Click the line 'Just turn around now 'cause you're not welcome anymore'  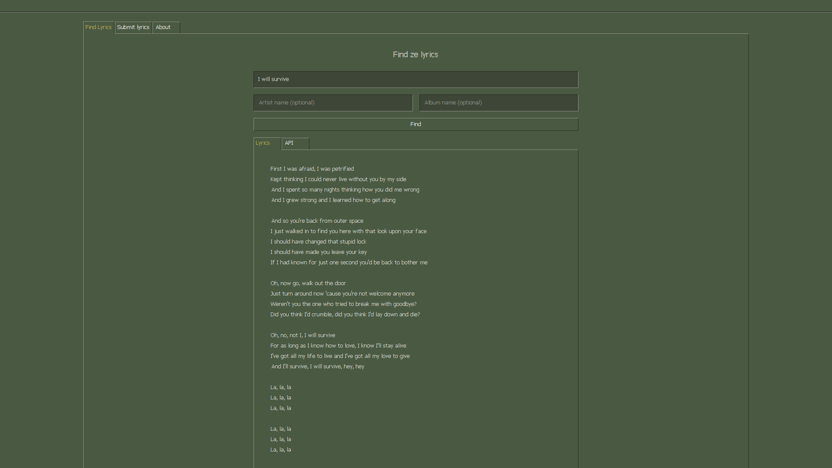click(x=342, y=294)
